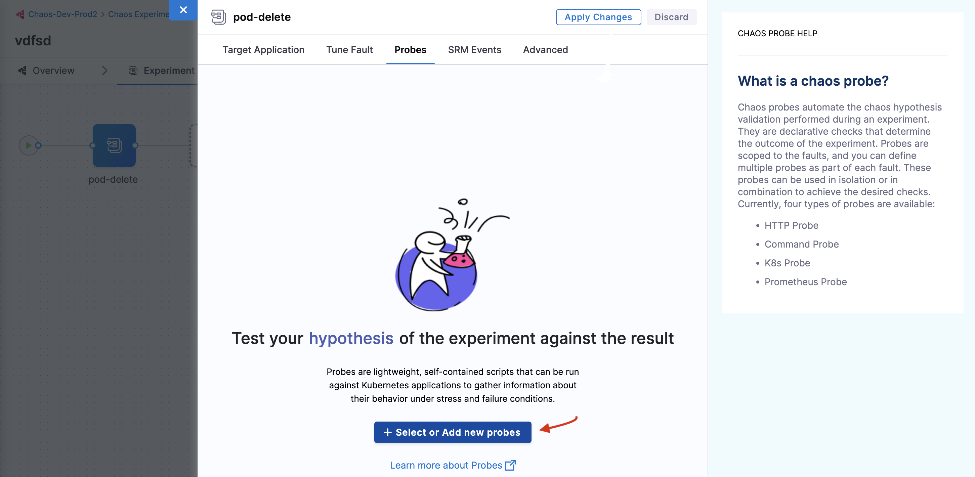Image resolution: width=975 pixels, height=477 pixels.
Task: Click the pod-delete node in the experiment canvas
Action: pyautogui.click(x=114, y=145)
